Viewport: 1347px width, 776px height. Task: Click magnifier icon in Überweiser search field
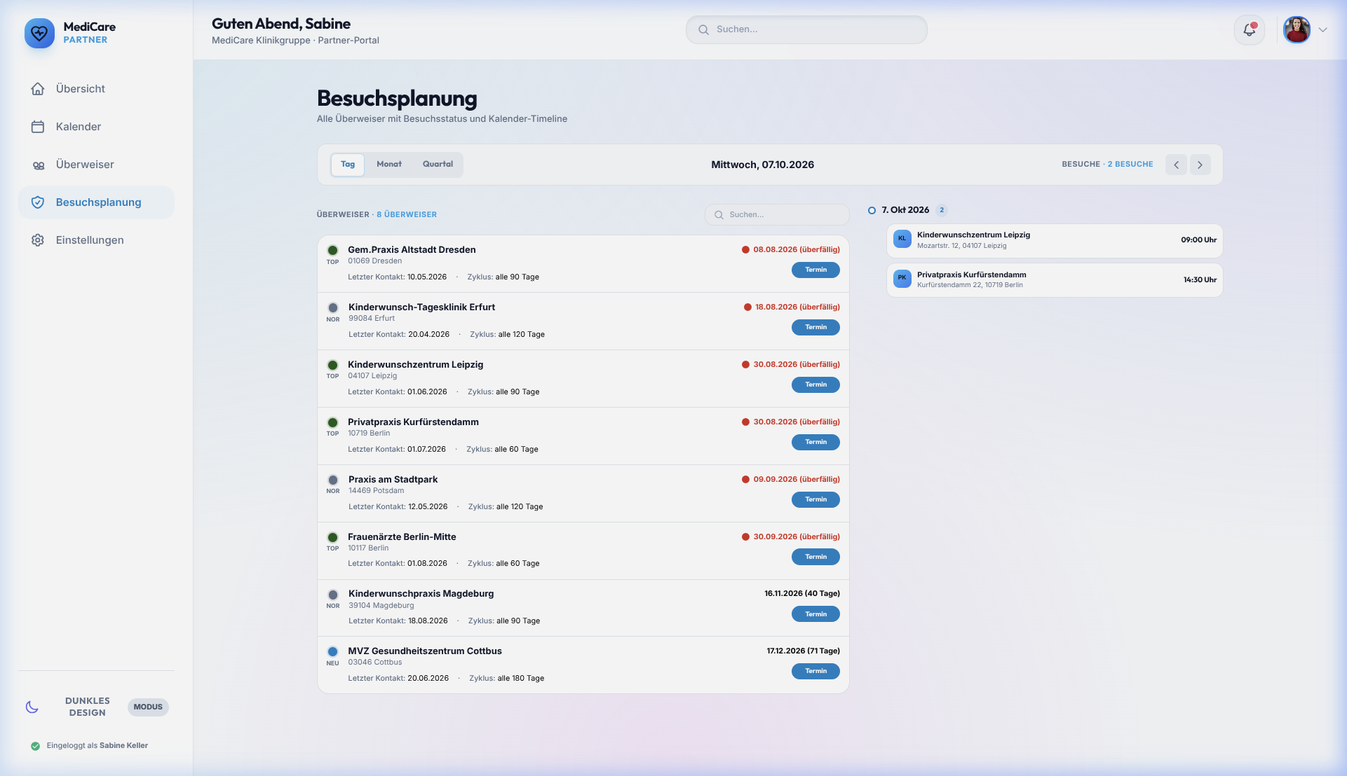tap(719, 215)
